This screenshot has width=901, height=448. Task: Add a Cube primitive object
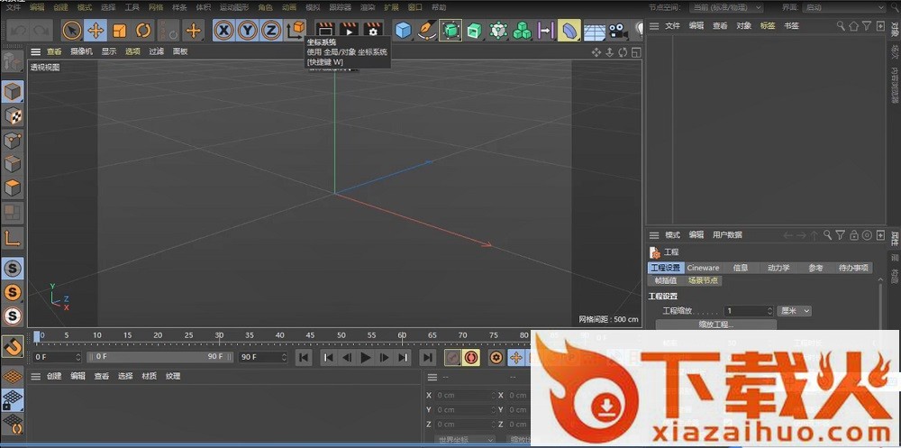[404, 30]
